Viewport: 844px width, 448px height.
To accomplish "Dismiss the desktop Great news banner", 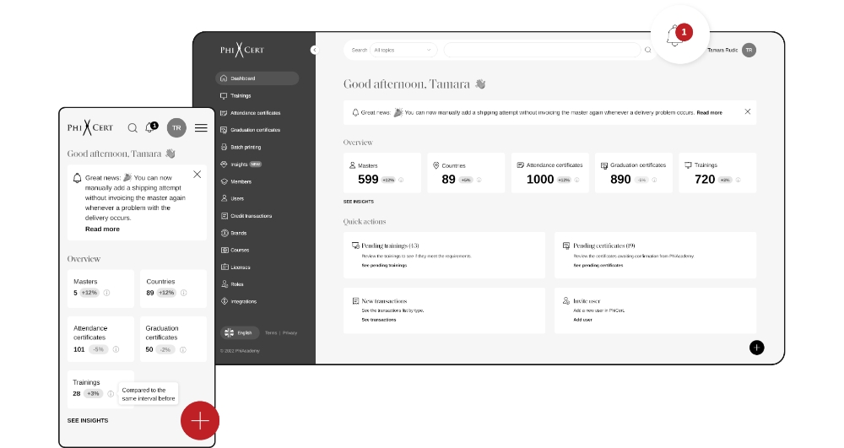I will [748, 111].
